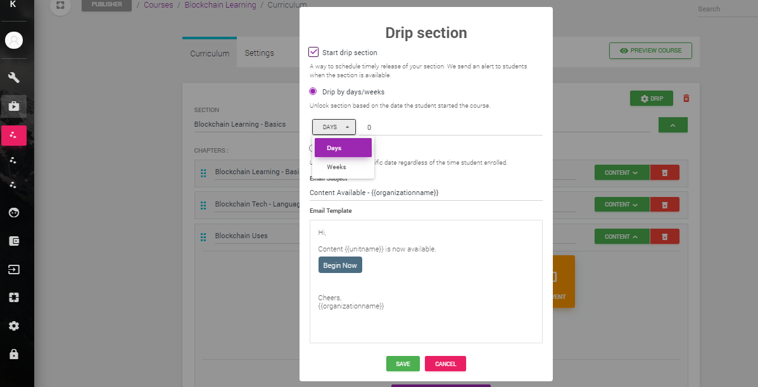758x387 pixels.
Task: Click the K logo in the sidebar
Action: 13,4
